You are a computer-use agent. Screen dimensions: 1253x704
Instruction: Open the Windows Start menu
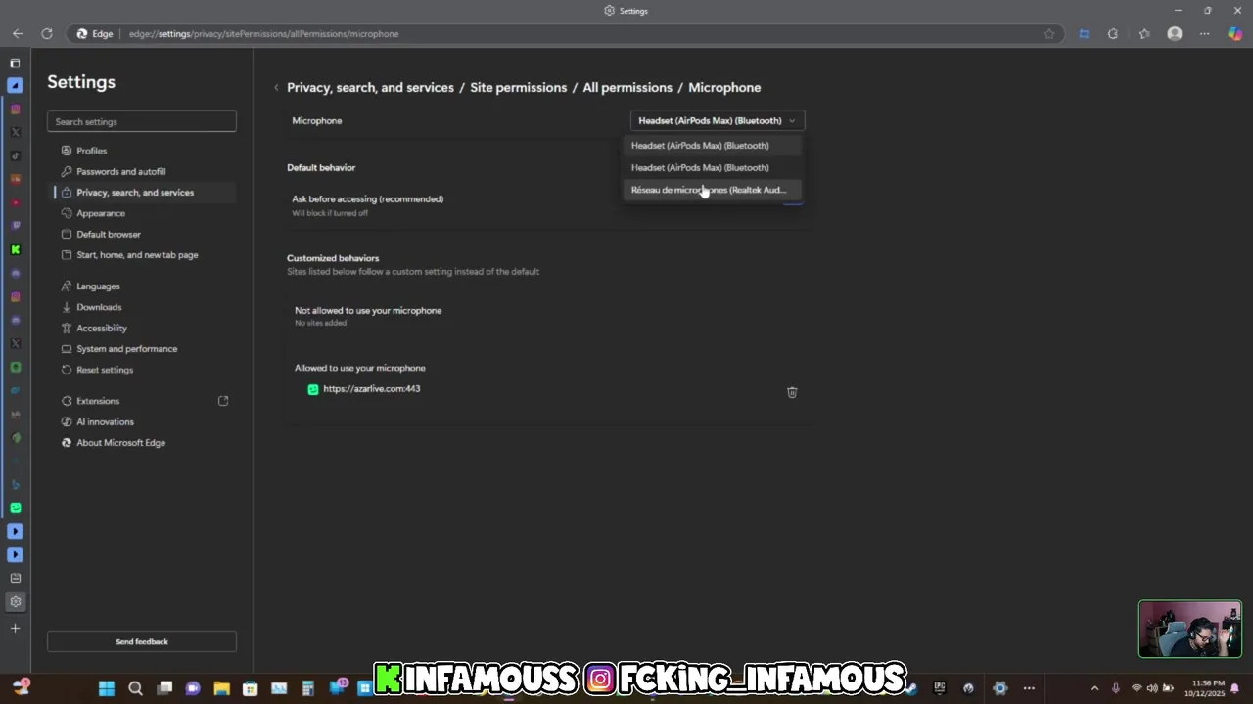106,688
